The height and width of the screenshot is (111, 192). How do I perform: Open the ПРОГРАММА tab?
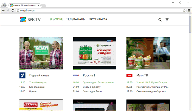(98, 19)
